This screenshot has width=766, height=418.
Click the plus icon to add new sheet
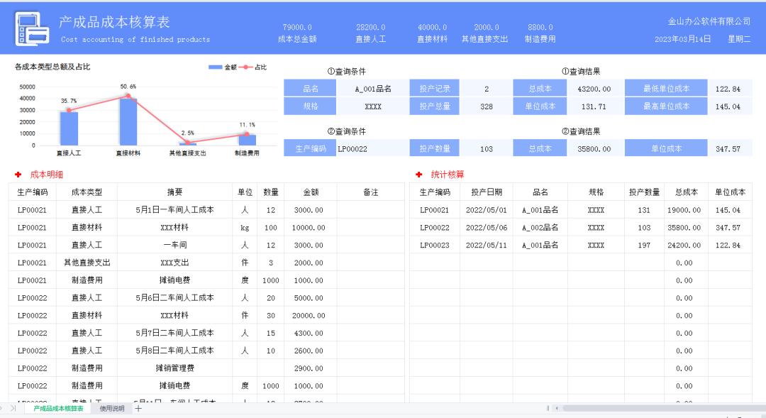(x=137, y=409)
